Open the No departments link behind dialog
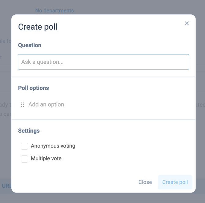 tap(54, 10)
